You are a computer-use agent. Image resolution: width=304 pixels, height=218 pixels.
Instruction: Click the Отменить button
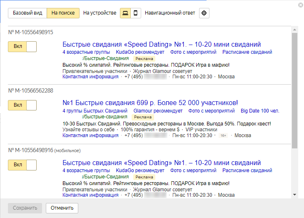pyautogui.click(x=62, y=208)
